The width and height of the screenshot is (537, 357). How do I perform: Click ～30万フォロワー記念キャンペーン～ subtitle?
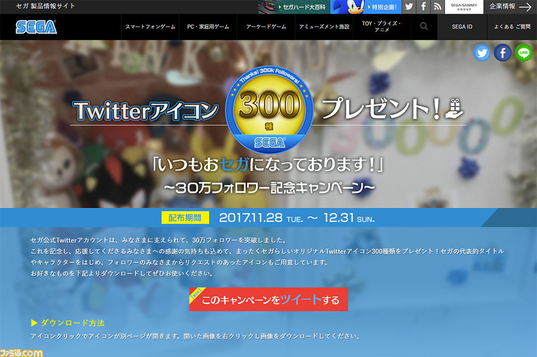click(269, 187)
